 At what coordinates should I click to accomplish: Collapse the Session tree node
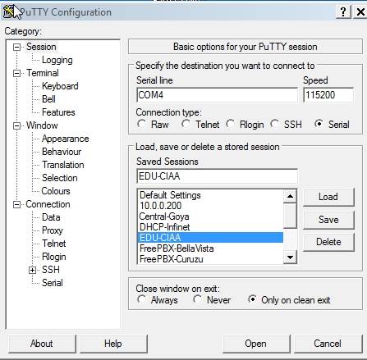point(16,48)
